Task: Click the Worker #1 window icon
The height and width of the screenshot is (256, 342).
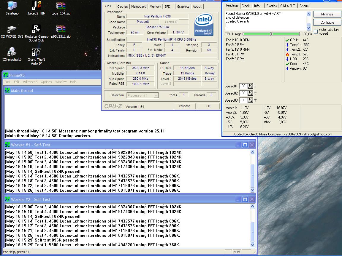Action: pyautogui.click(x=7, y=145)
